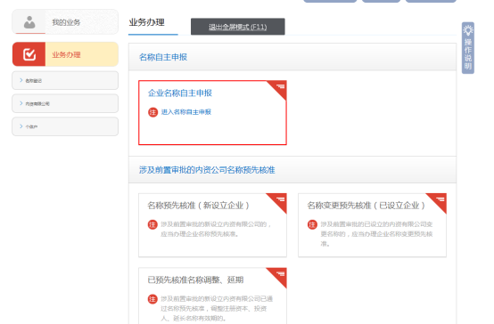The image size is (494, 324).
Task: Click the 注 icon in the 名称变更预先核准 card
Action: click(312, 224)
